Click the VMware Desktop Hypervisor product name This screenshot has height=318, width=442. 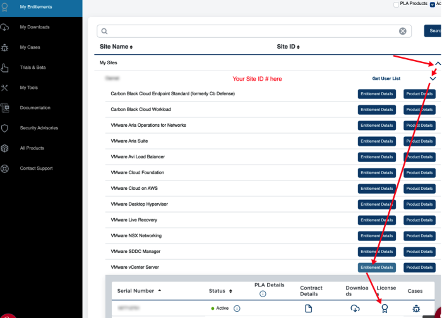pyautogui.click(x=140, y=204)
